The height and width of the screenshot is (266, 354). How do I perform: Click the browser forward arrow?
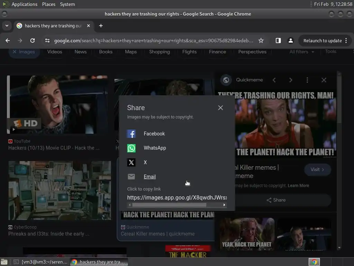click(x=20, y=41)
